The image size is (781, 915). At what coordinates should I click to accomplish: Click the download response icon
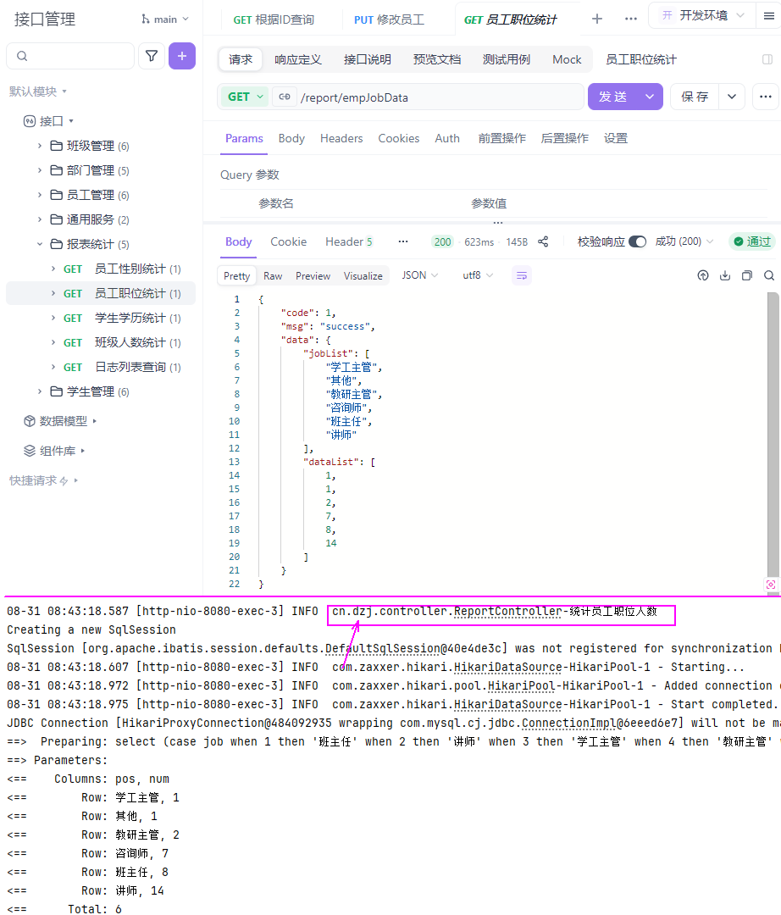coord(725,275)
